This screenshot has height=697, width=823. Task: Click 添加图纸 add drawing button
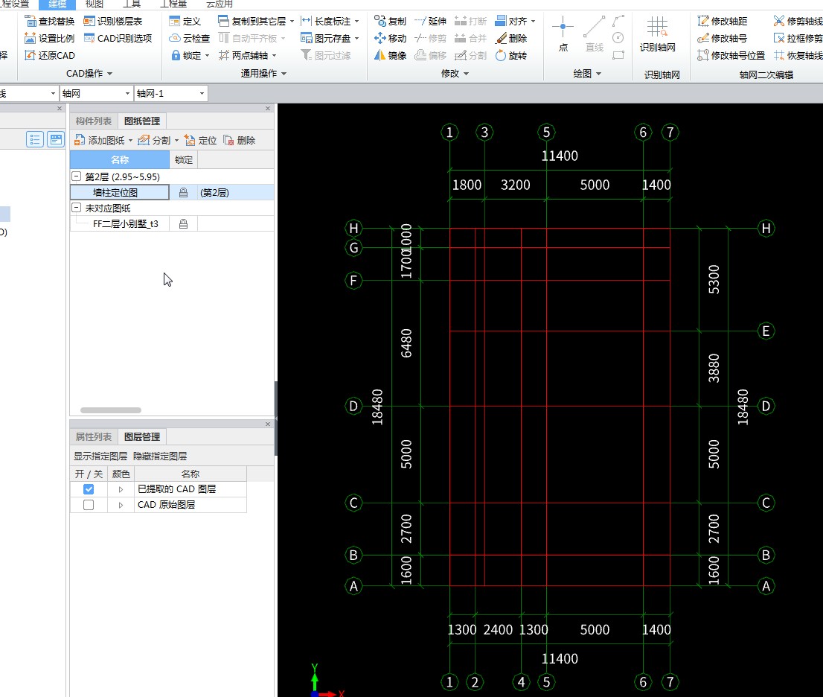pos(100,140)
